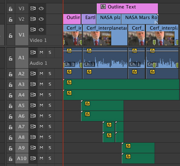Select the Cerf_interplanetar clip thumbnail on V1
Screen dimensions: 180x166
pyautogui.click(x=97, y=38)
